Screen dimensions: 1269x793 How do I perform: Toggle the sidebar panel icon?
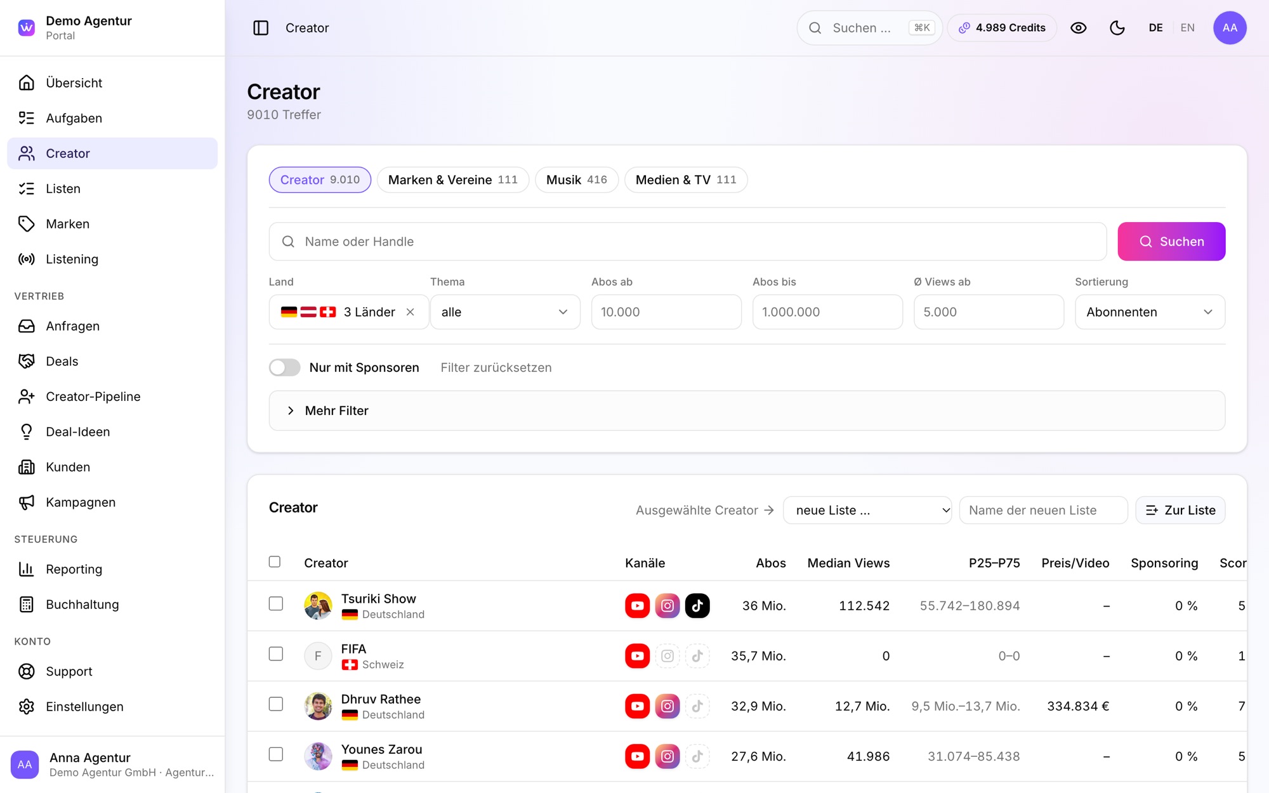[261, 28]
